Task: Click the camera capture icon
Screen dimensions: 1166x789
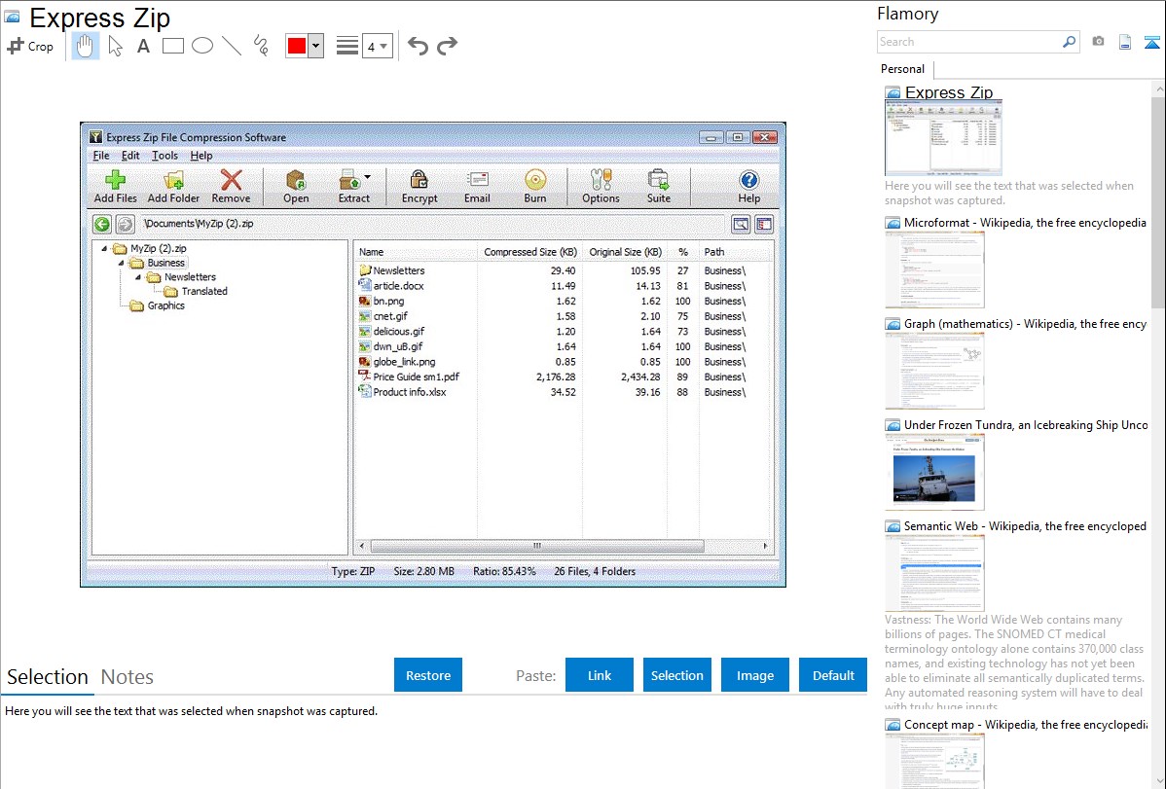Action: [x=1098, y=42]
